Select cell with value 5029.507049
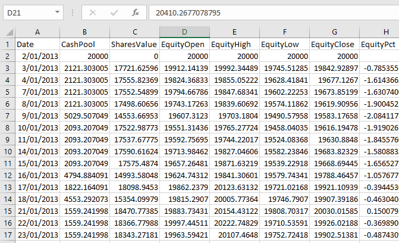Screen dimensions: 399x243 click(85, 116)
